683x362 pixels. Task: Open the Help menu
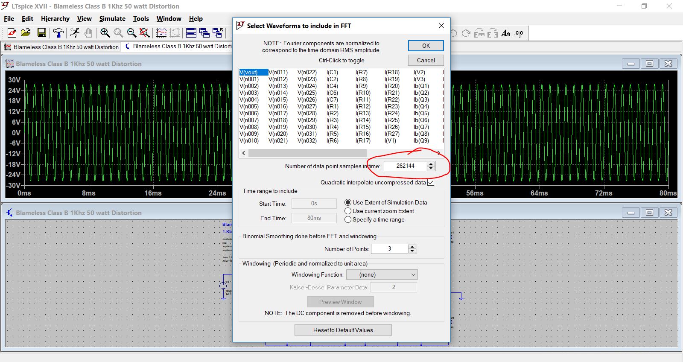coord(196,19)
